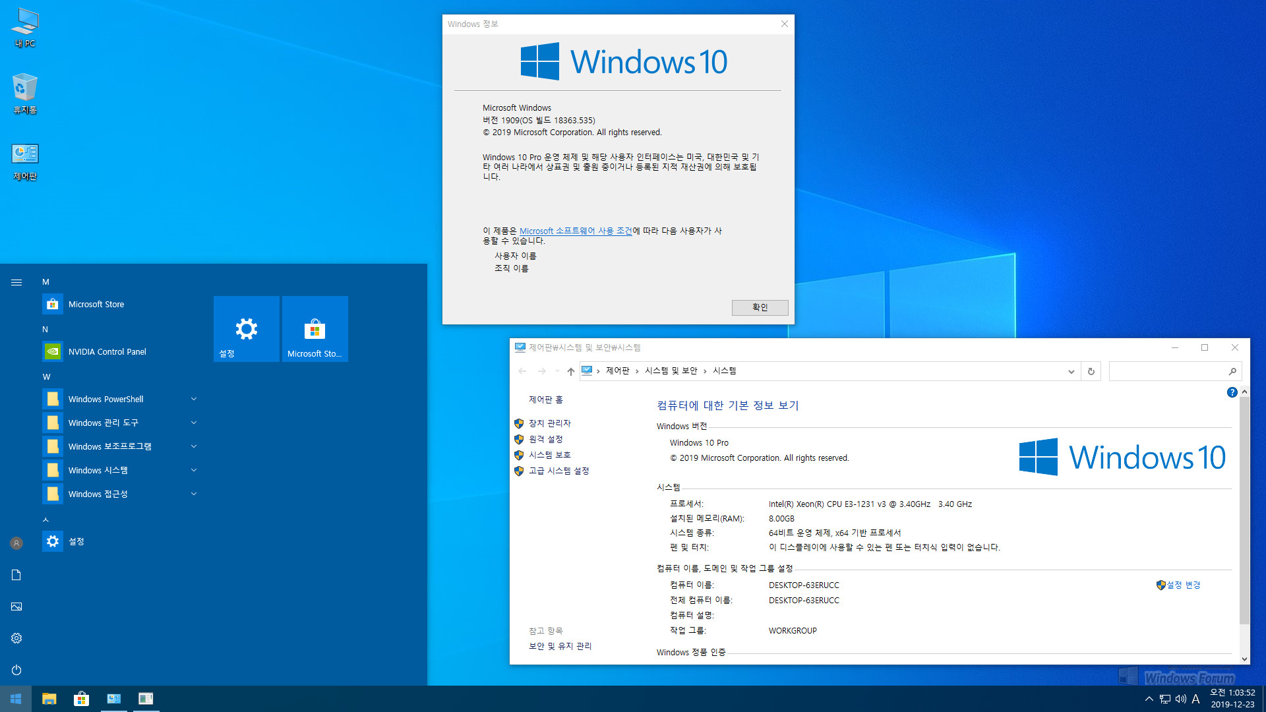This screenshot has width=1266, height=712.
Task: Go back in the system window
Action: pos(522,371)
